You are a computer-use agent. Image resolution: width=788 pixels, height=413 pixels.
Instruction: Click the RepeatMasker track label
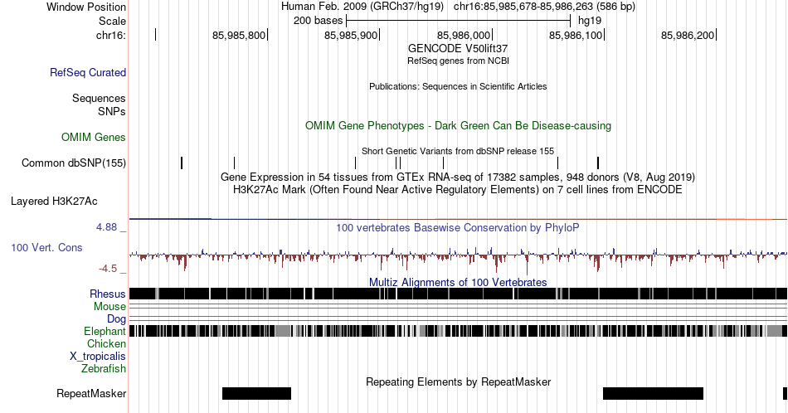point(91,393)
